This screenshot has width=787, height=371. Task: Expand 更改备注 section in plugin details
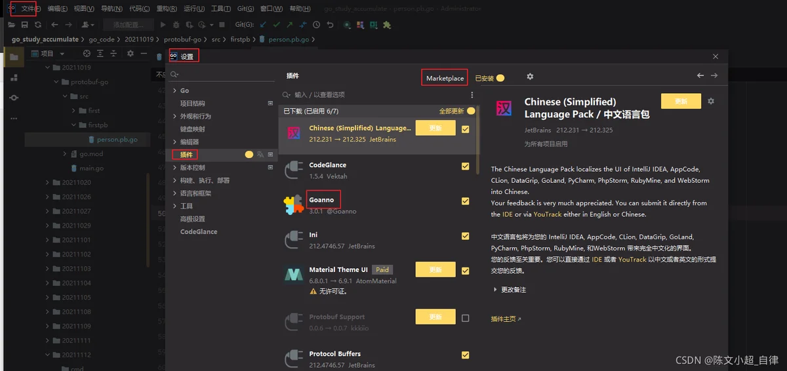tap(494, 289)
